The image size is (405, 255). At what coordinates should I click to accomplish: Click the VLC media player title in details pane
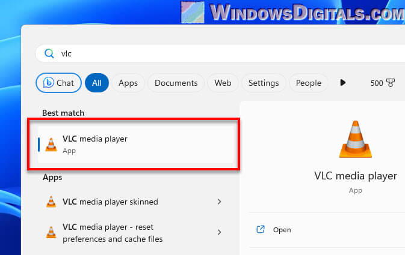356,176
